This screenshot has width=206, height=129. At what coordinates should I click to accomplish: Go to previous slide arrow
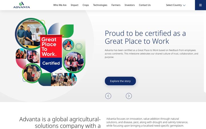coord(108,96)
